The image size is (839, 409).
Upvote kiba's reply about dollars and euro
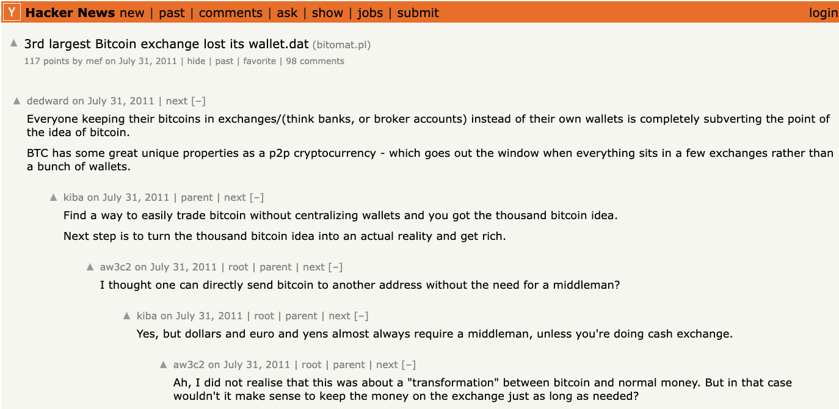coord(127,316)
